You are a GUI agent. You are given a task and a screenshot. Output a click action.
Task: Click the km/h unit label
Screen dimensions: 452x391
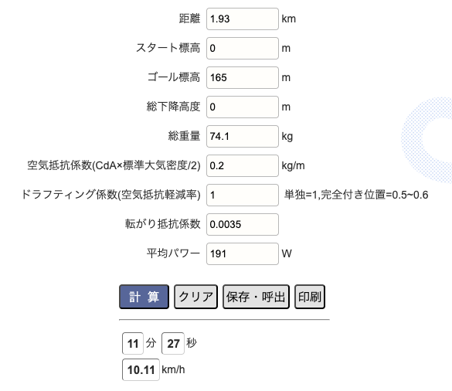pos(173,369)
